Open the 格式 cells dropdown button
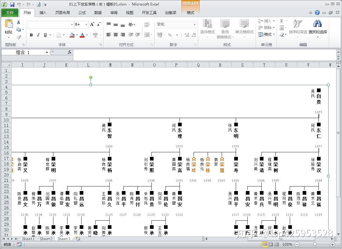Viewport: 342px width, 249px height. tap(266, 34)
